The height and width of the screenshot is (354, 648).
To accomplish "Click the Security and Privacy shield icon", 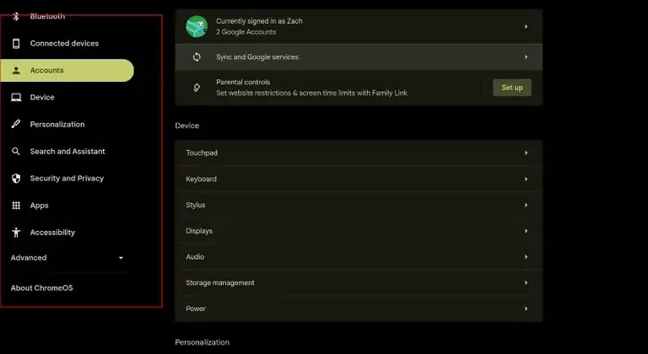I will 16,179.
